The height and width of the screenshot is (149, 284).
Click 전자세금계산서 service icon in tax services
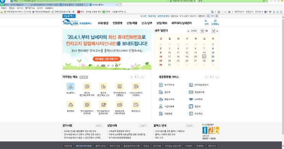[191, 85]
